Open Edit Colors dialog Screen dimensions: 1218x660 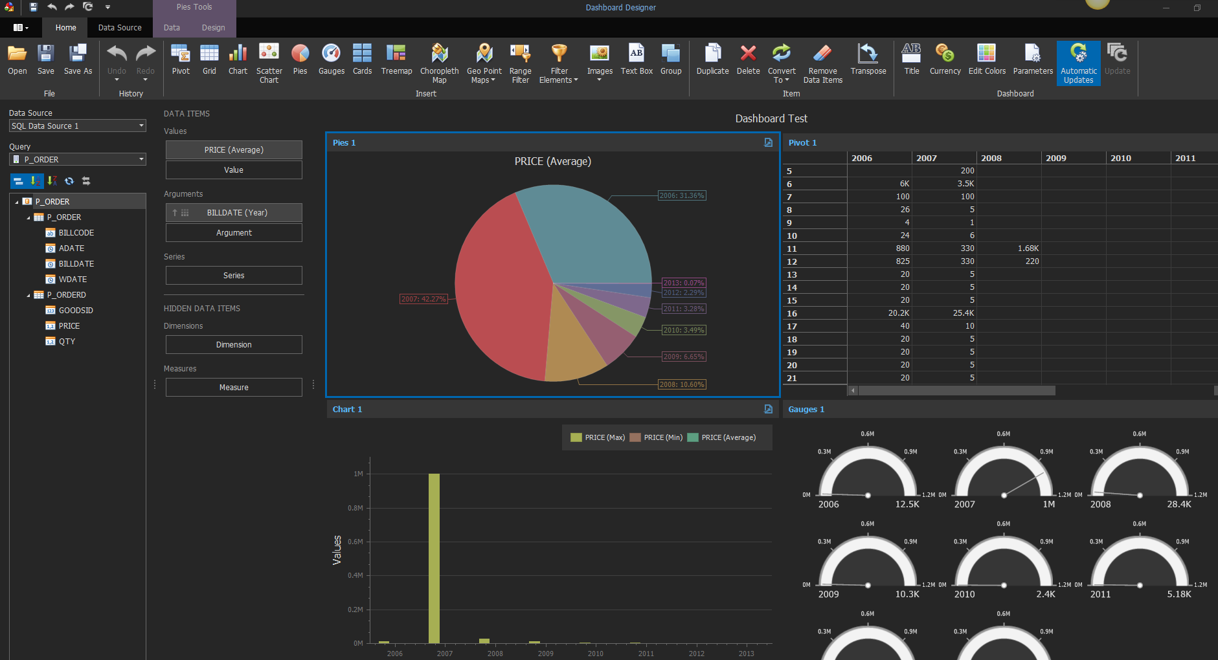point(987,60)
